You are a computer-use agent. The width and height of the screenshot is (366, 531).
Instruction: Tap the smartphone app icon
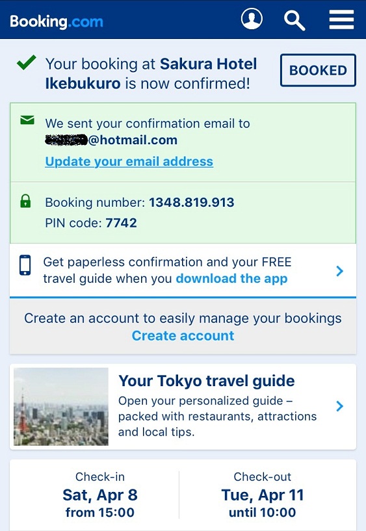tap(25, 265)
